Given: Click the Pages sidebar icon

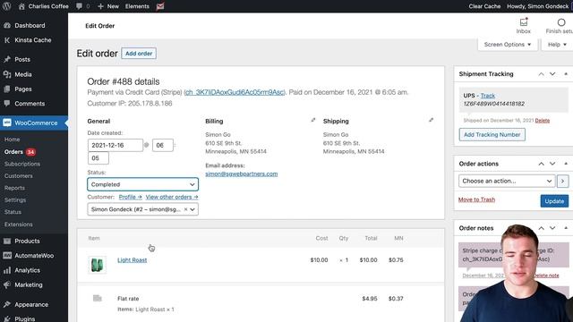Looking at the screenshot, I should [x=7, y=89].
